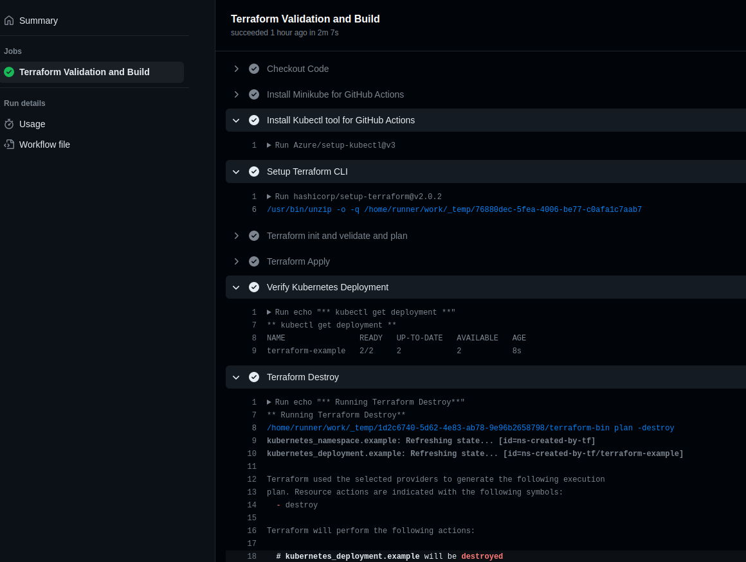Collapse the Install Kubectl tool step
Viewport: 746px width, 562px height.
236,120
